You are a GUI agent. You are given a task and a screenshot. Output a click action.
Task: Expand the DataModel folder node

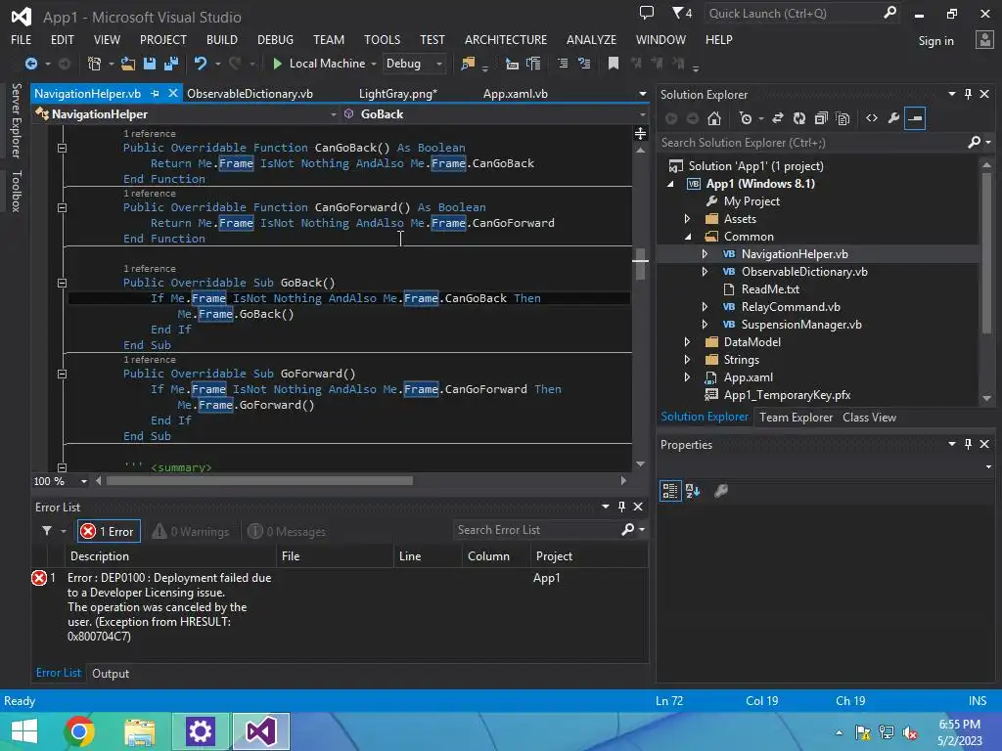coord(688,342)
